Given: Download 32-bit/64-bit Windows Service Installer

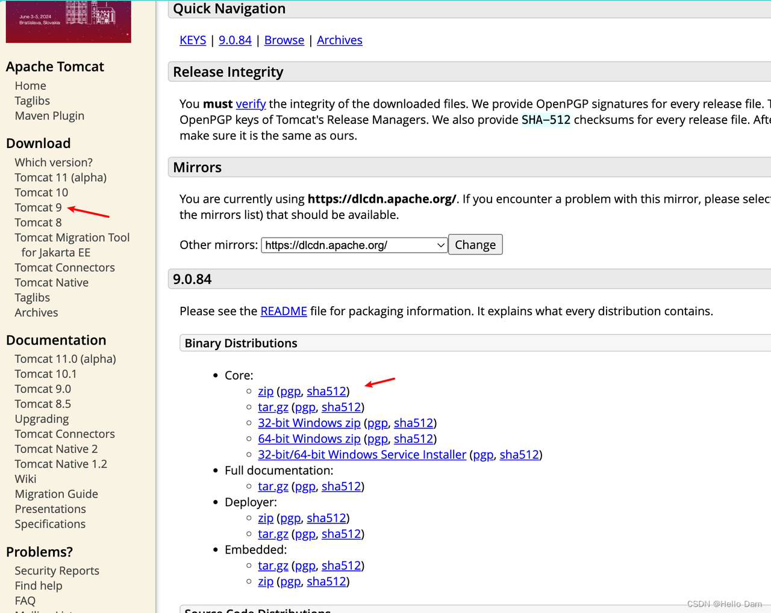Looking at the screenshot, I should tap(362, 455).
